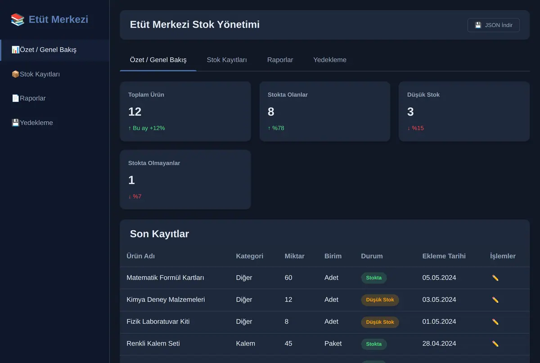Click the Ürün Adı column header
540x363 pixels.
(x=141, y=256)
